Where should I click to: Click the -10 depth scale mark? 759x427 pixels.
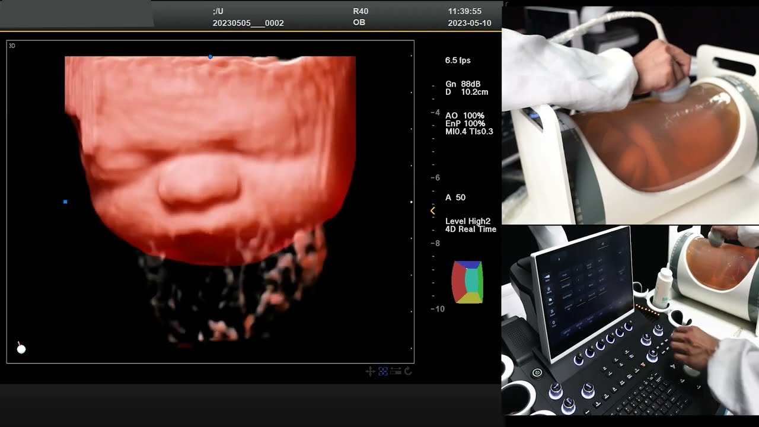pos(438,309)
